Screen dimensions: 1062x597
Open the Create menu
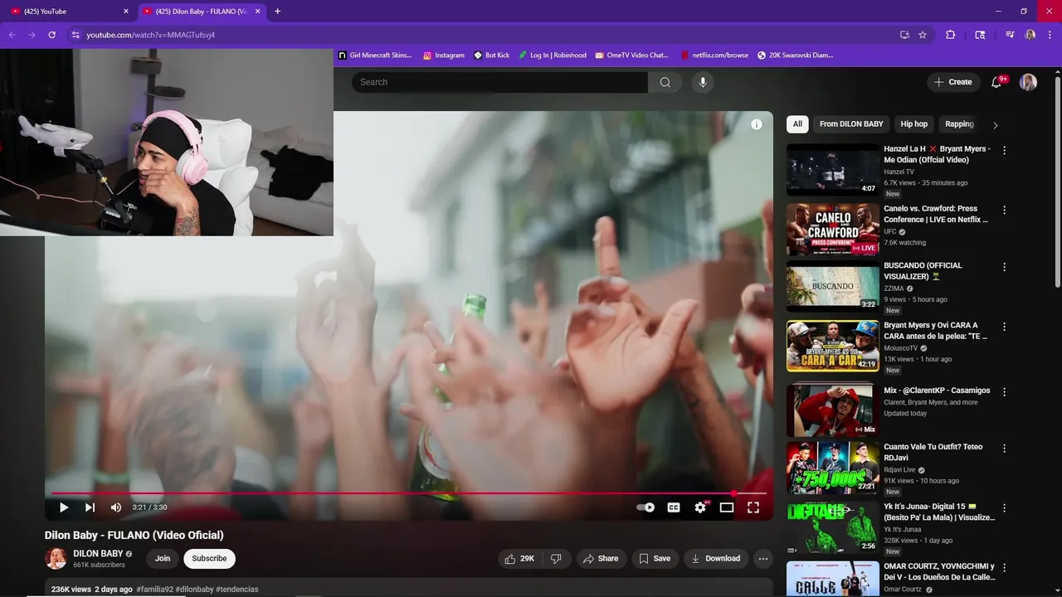(x=952, y=82)
